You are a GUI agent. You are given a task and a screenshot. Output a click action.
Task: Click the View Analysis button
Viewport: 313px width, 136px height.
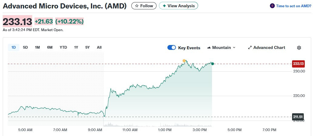(x=178, y=6)
